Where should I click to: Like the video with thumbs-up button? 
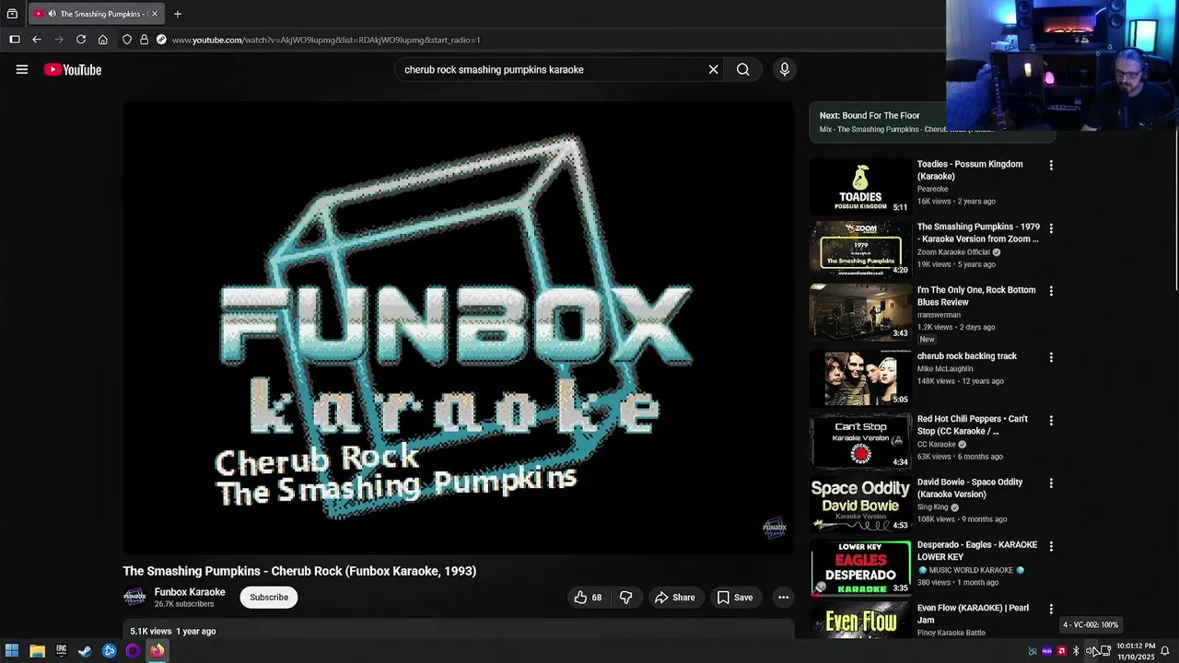[x=588, y=598]
